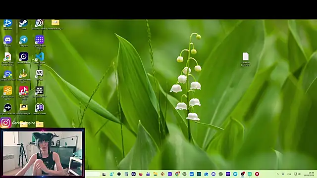Open the clock and date panel
Image resolution: width=317 pixels, height=178 pixels.
[309, 174]
